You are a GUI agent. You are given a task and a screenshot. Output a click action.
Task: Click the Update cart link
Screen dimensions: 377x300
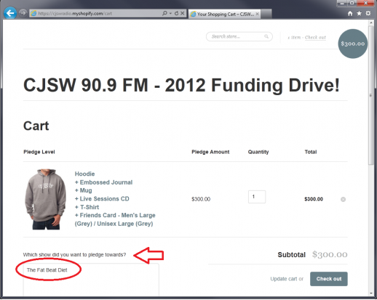pos(284,279)
